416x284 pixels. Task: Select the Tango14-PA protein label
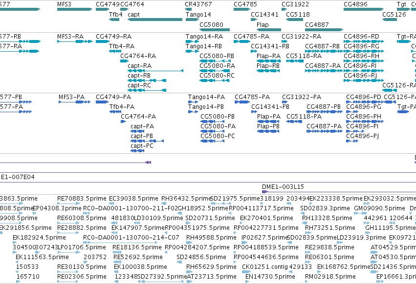click(206, 97)
